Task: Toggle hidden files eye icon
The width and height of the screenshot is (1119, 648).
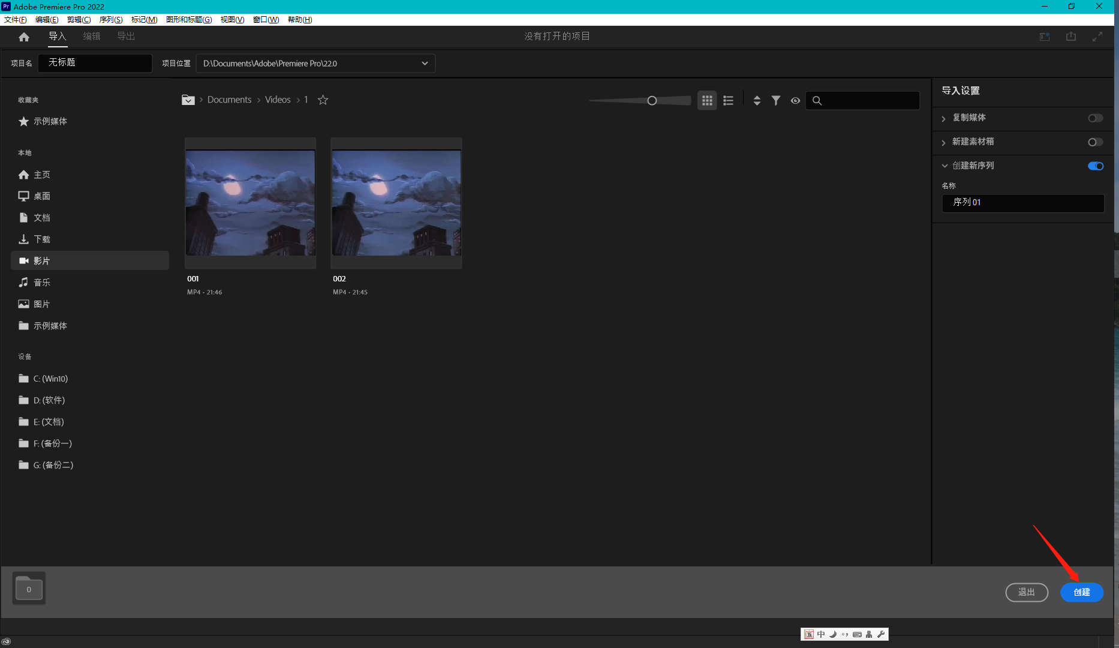Action: (x=795, y=101)
